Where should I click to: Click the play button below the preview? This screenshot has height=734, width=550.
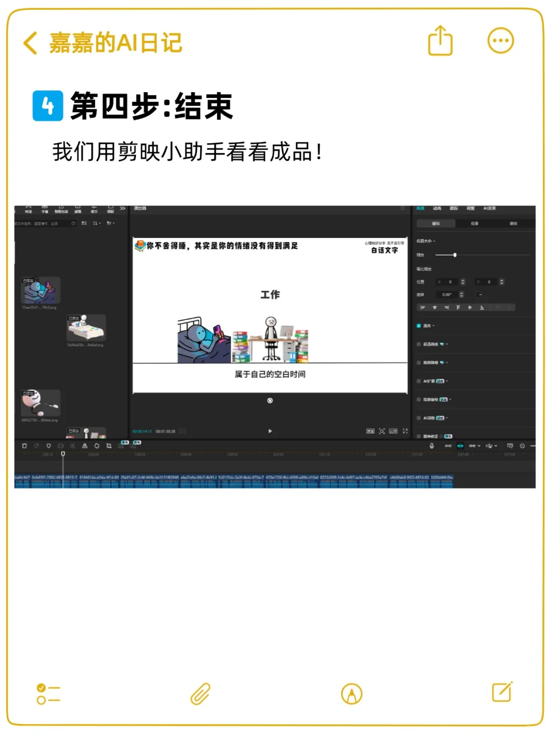click(x=270, y=431)
